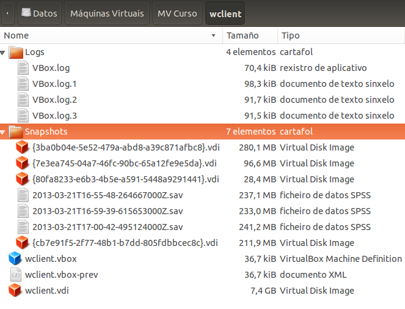Select 2013-03-21T17-00-42-495124000Z.sav name
405x309 pixels.
click(x=108, y=227)
